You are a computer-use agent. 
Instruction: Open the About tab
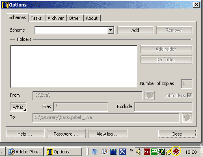pos(92,18)
